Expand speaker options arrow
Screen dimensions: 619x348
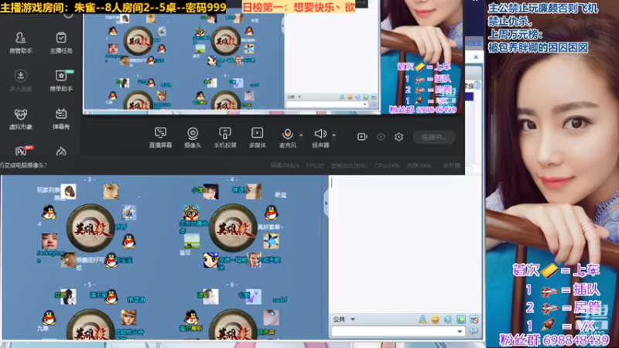tap(334, 135)
